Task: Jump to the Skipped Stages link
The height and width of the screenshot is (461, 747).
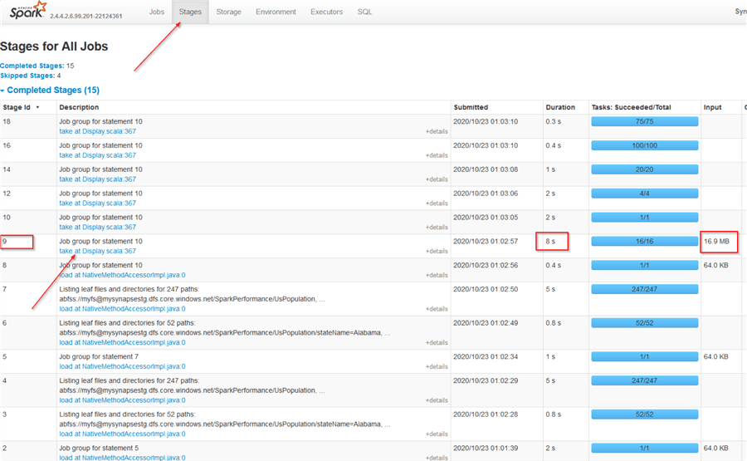Action: point(27,76)
